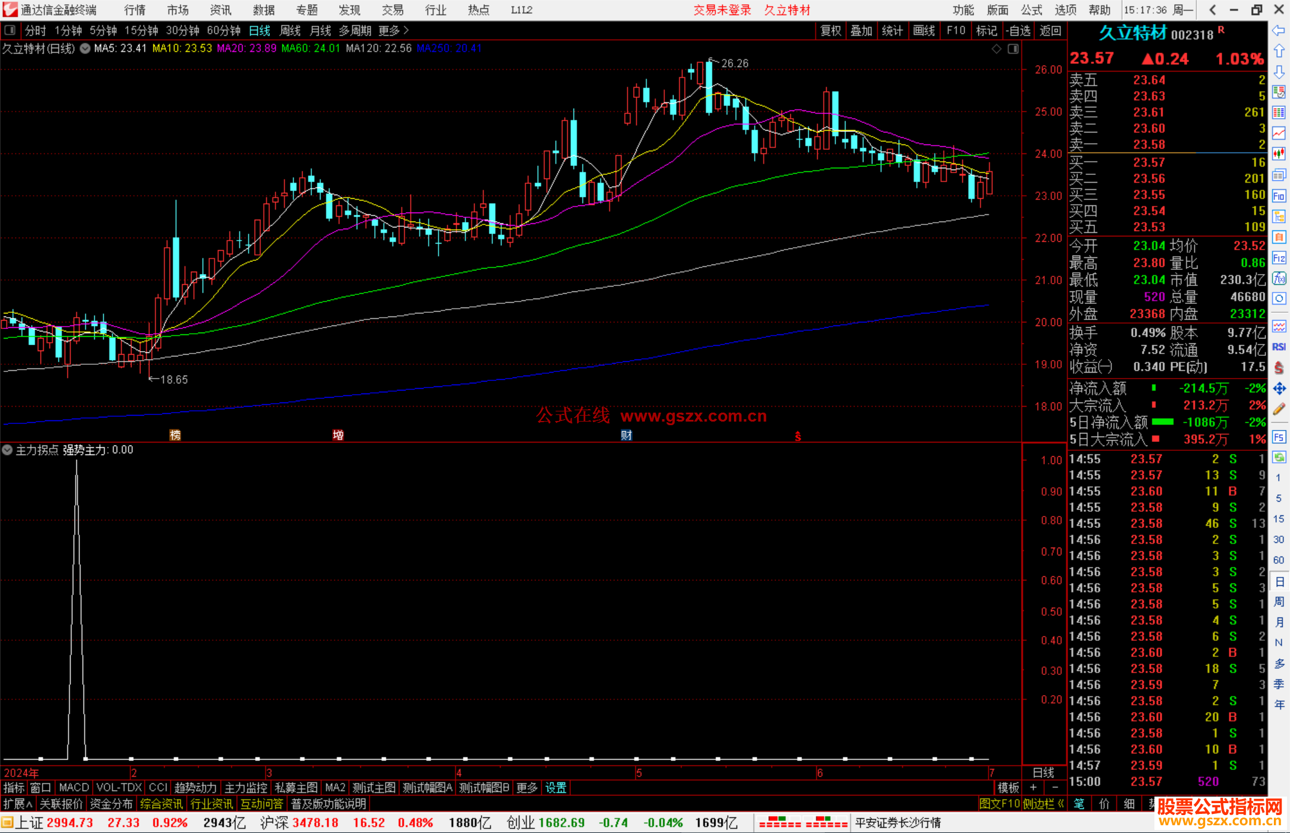This screenshot has height=833, width=1290.
Task: Open the candlestick chart sidebar icon
Action: (x=1279, y=153)
